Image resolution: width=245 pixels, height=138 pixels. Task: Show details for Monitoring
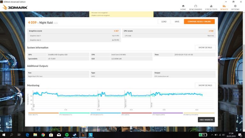point(205,85)
